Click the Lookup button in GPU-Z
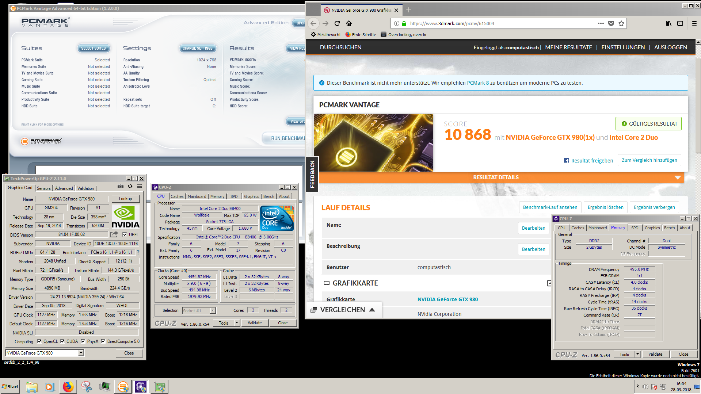 click(125, 199)
